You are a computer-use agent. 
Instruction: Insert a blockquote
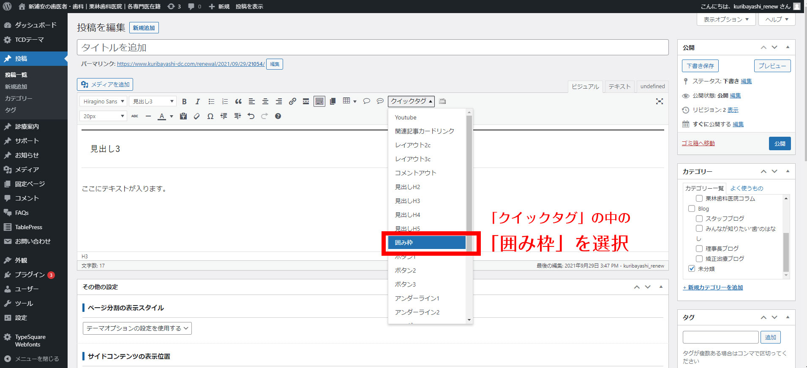pyautogui.click(x=238, y=101)
